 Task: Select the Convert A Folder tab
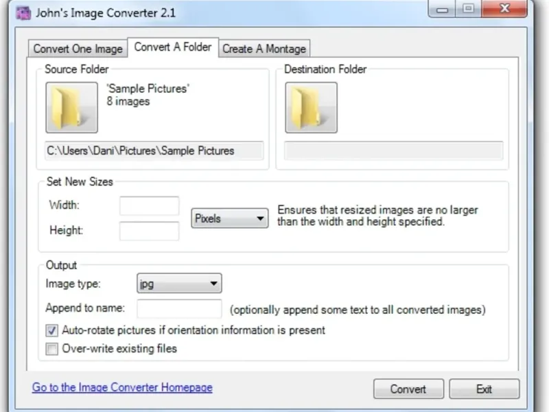[173, 47]
